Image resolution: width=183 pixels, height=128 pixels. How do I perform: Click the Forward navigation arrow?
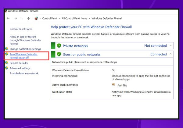pos(16,18)
